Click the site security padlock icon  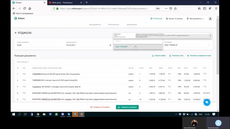click(57, 9)
